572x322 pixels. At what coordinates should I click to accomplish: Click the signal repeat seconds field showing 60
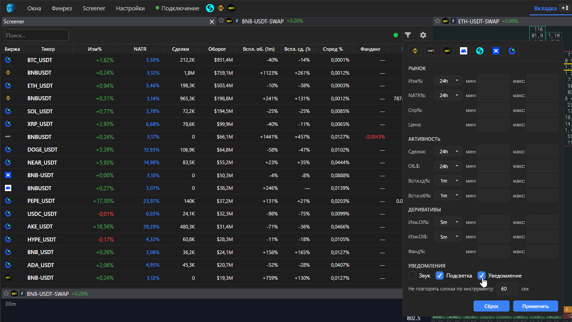pos(508,288)
